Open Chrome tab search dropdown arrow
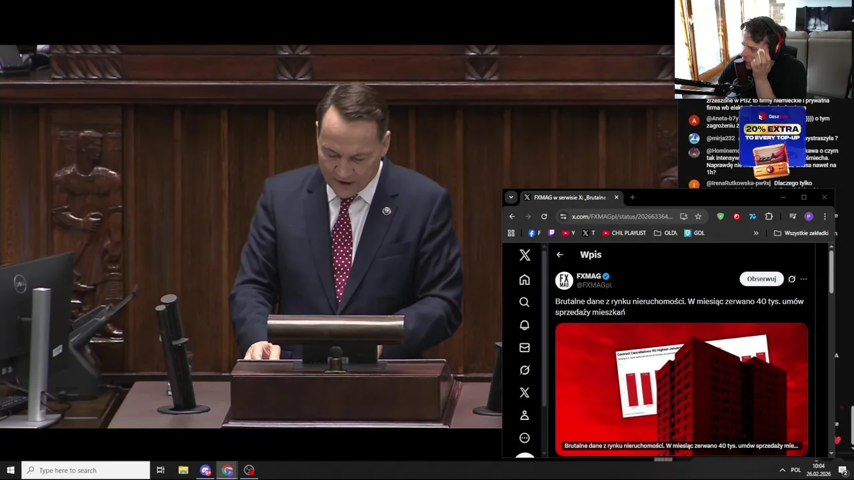854x480 pixels. tap(511, 197)
